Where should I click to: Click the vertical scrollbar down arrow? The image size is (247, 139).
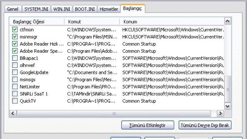click(228, 106)
